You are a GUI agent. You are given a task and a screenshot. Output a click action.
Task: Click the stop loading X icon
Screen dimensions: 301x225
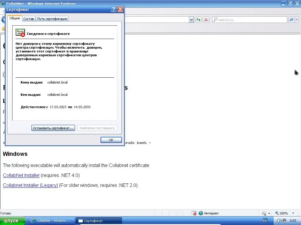206,20
